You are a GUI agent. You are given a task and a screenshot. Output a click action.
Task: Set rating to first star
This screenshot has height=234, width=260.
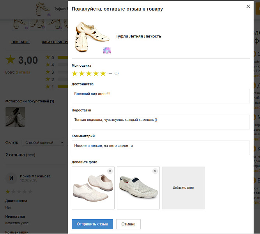click(x=75, y=73)
